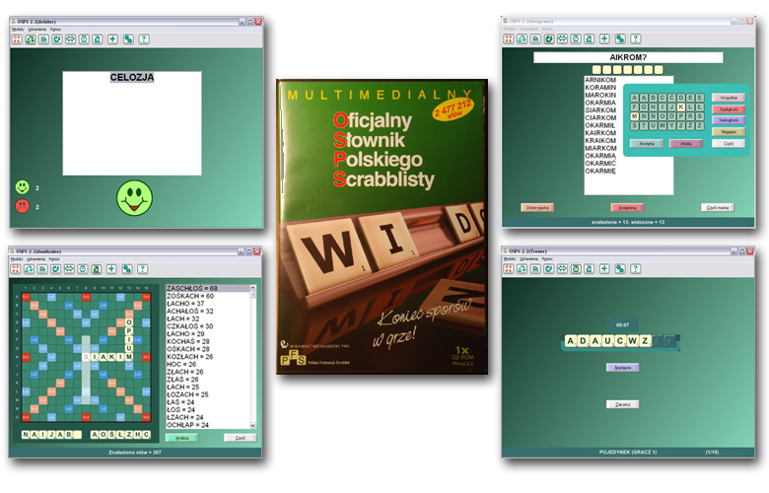Click the Następne button in the Trener window

click(x=623, y=368)
